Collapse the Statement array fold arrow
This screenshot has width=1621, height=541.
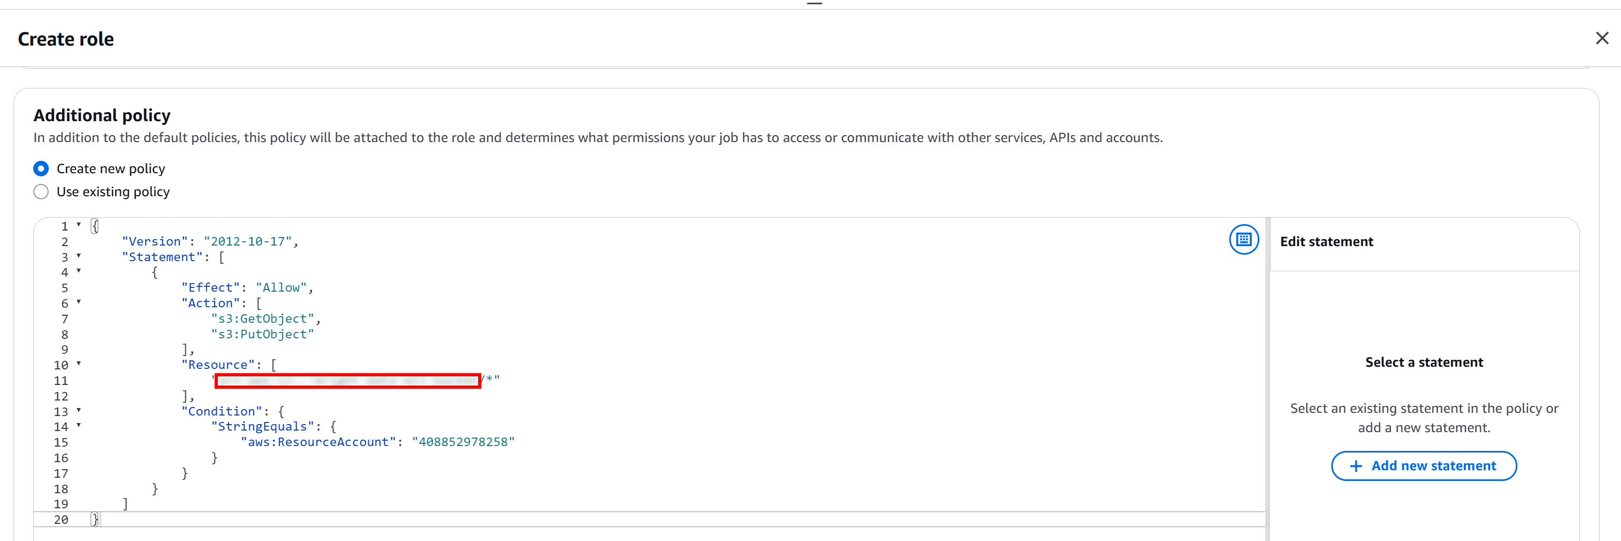tap(79, 255)
